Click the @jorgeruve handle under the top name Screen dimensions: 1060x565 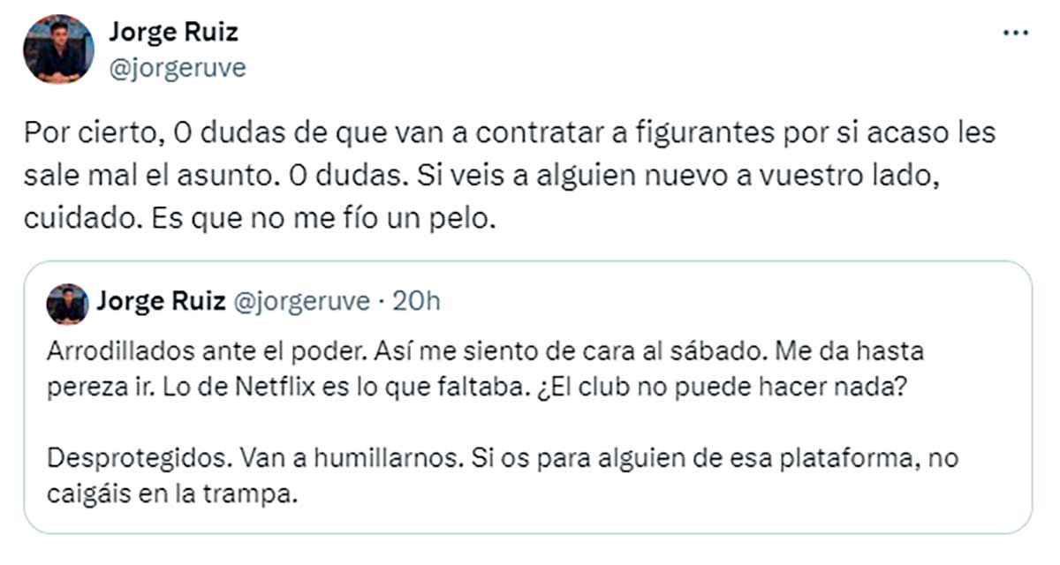177,68
